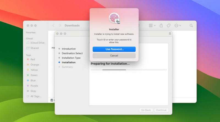The image size is (220, 122).
Task: Click the Tags sidebar heading
Action: [28, 55]
